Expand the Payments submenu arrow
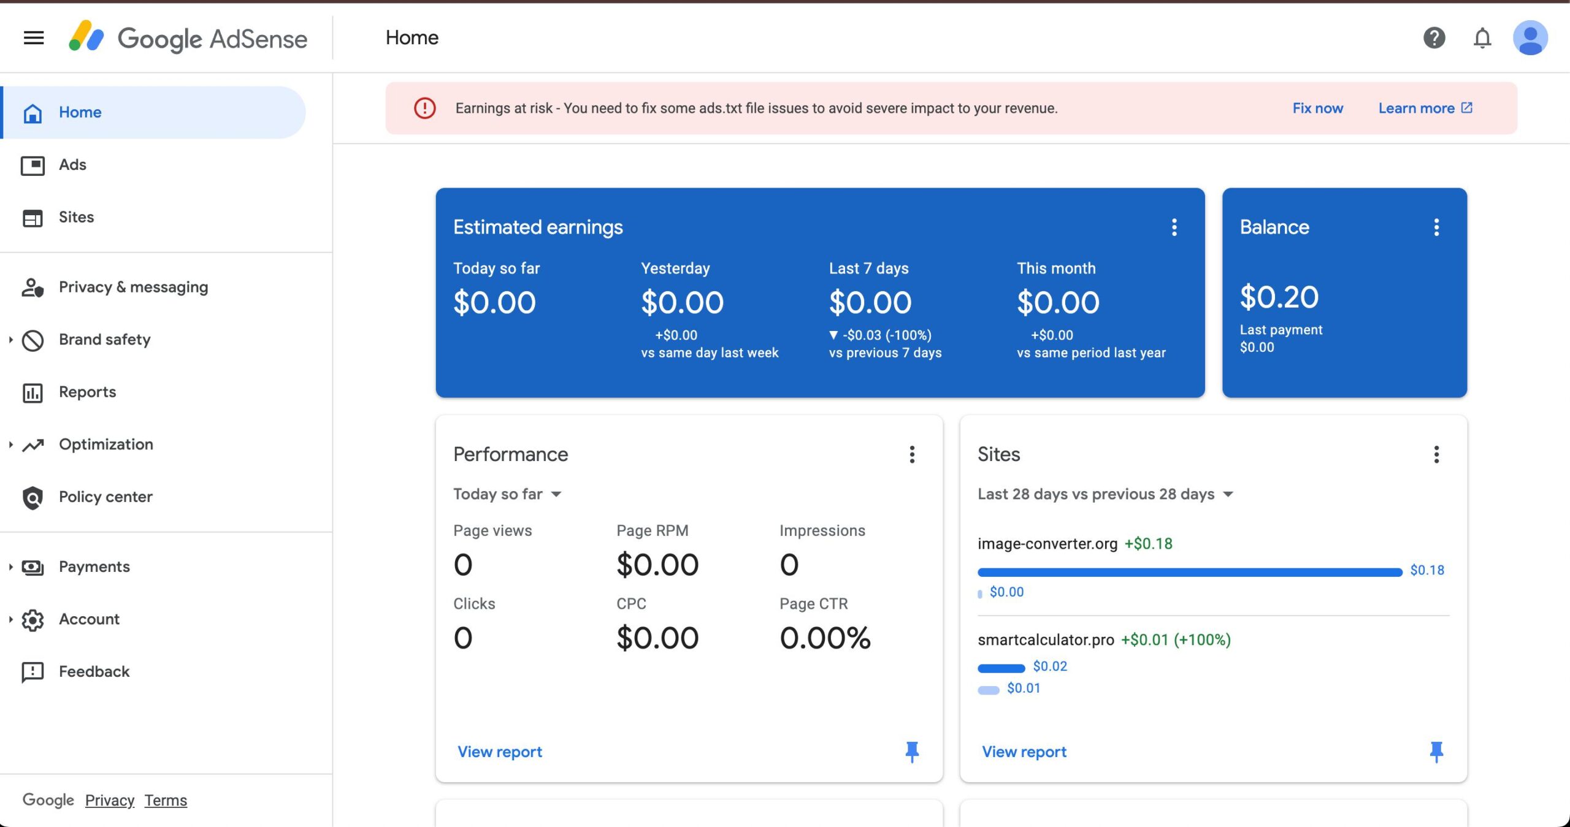This screenshot has width=1570, height=827. (x=10, y=567)
